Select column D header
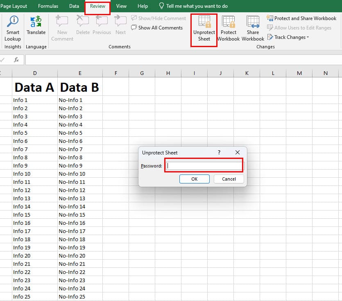 [x=35, y=73]
